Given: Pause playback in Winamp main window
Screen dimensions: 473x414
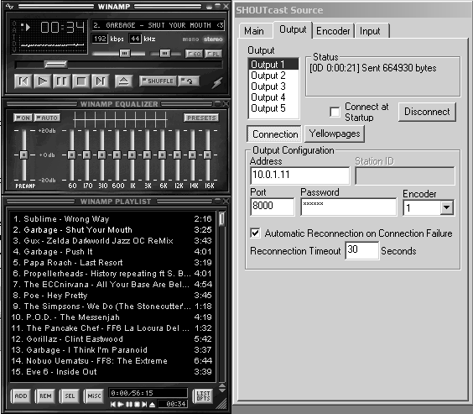Looking at the screenshot, I should tap(61, 81).
